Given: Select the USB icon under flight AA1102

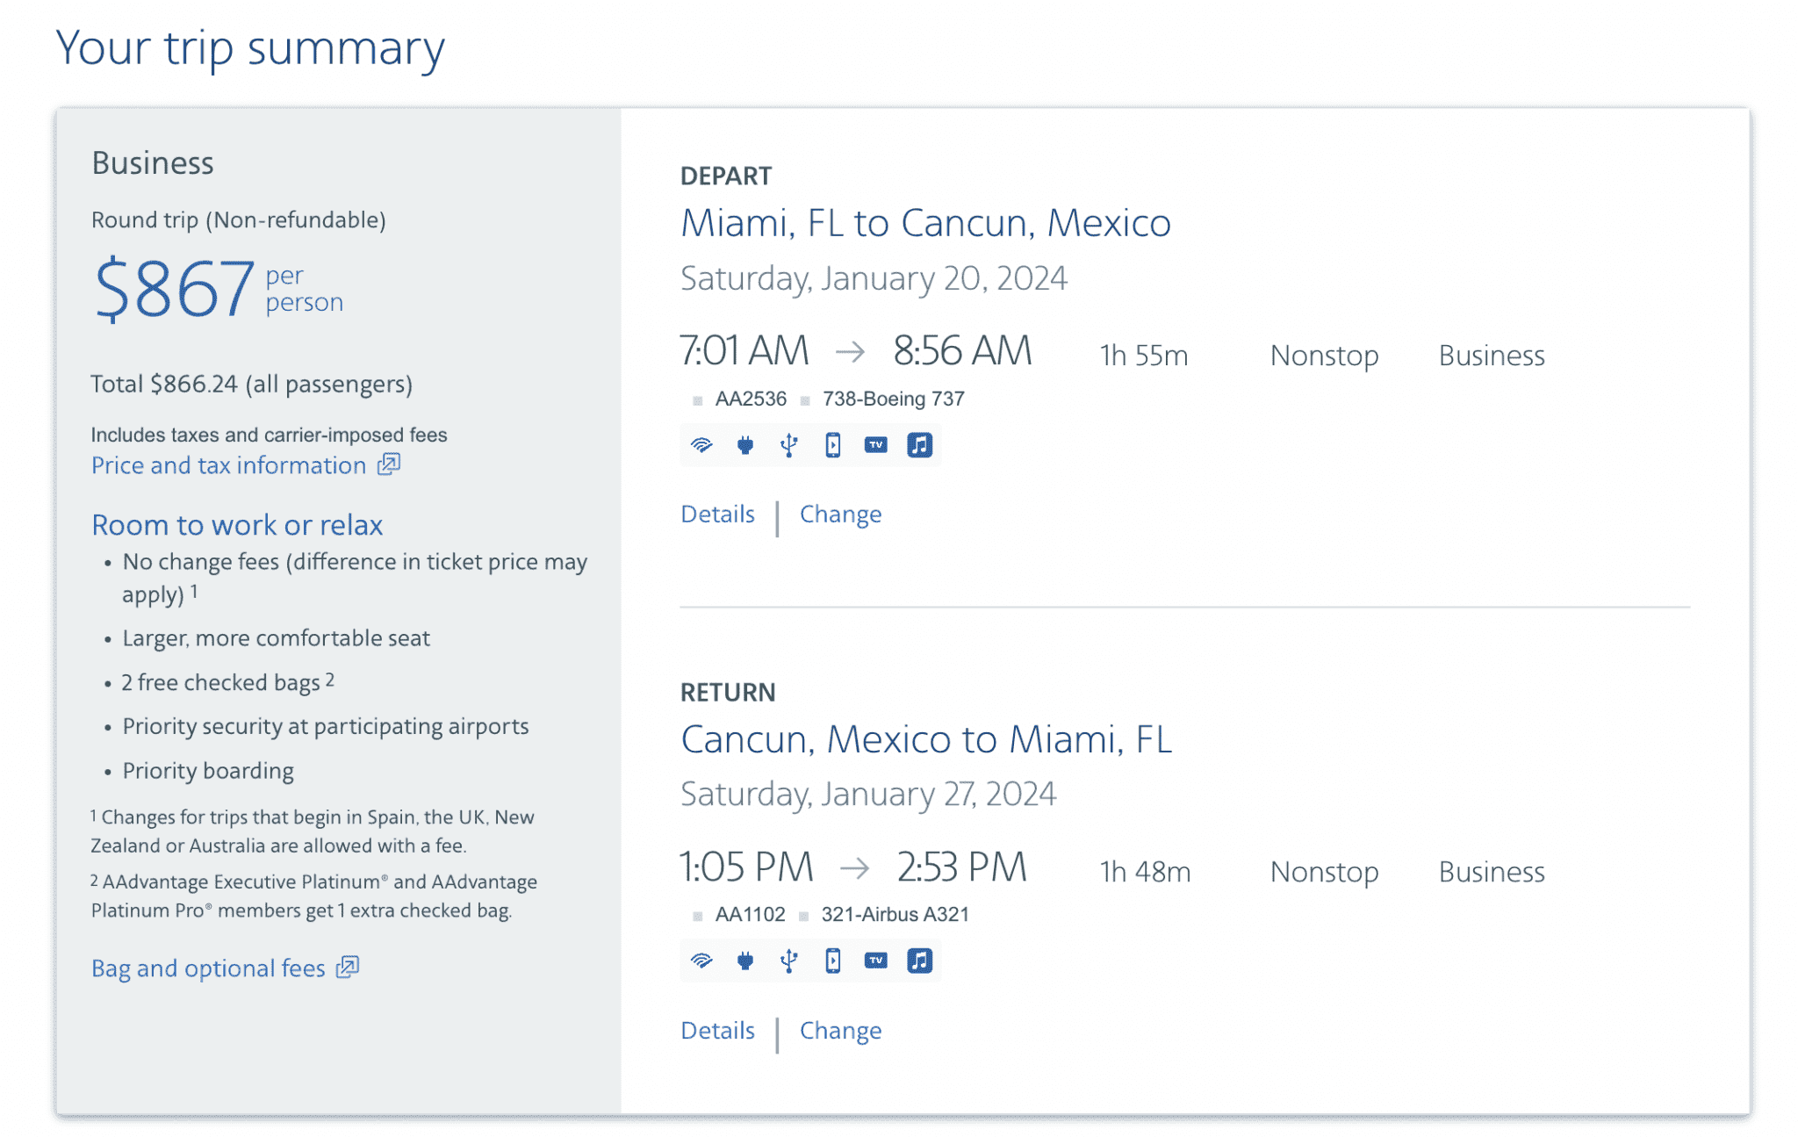Looking at the screenshot, I should pos(788,961).
